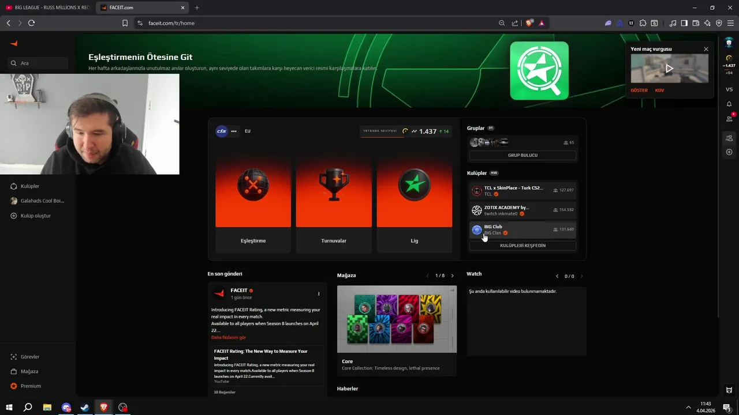This screenshot has height=415, width=739.
Task: Click the address bar URL
Action: pos(171,23)
